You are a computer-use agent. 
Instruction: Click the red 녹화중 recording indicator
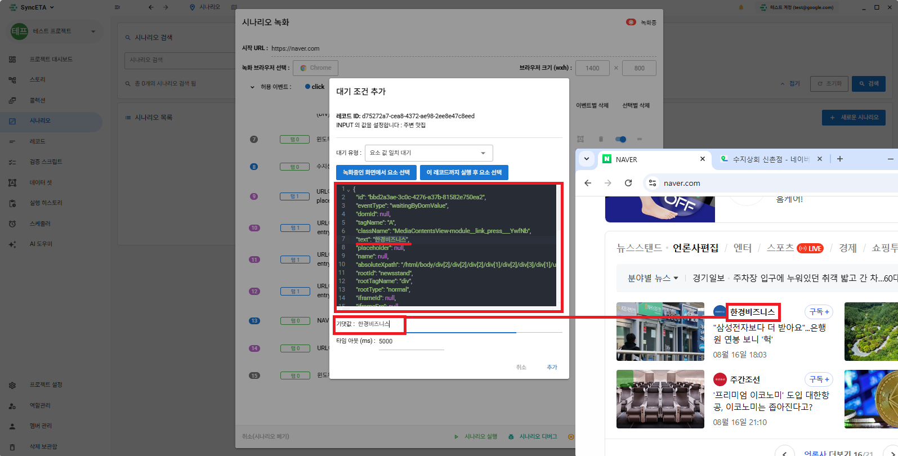tap(631, 22)
